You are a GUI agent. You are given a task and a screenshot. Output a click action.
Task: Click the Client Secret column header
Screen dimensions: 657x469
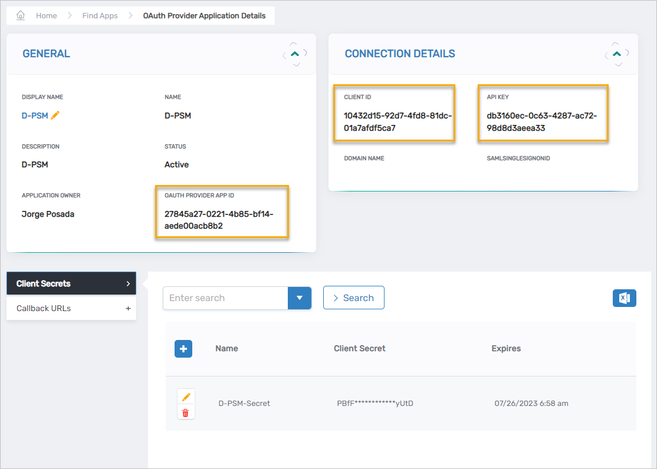pyautogui.click(x=359, y=348)
